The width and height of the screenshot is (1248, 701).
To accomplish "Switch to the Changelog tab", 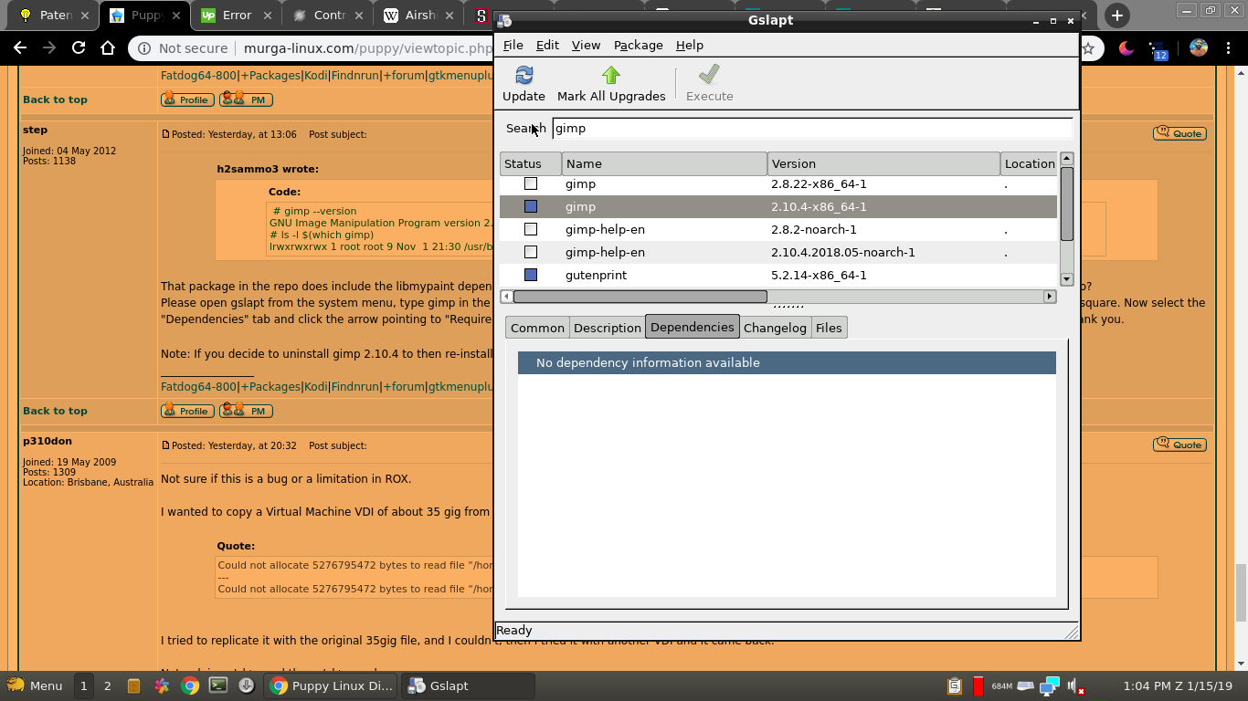I will (x=775, y=328).
